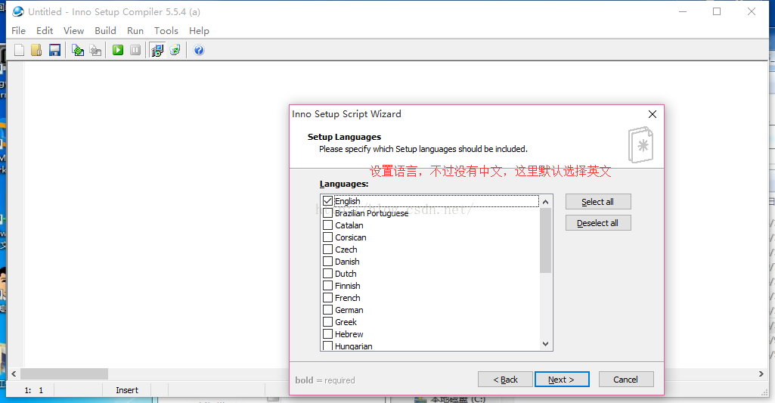The height and width of the screenshot is (403, 775).
Task: Check the Catalan language checkbox
Action: pyautogui.click(x=327, y=225)
